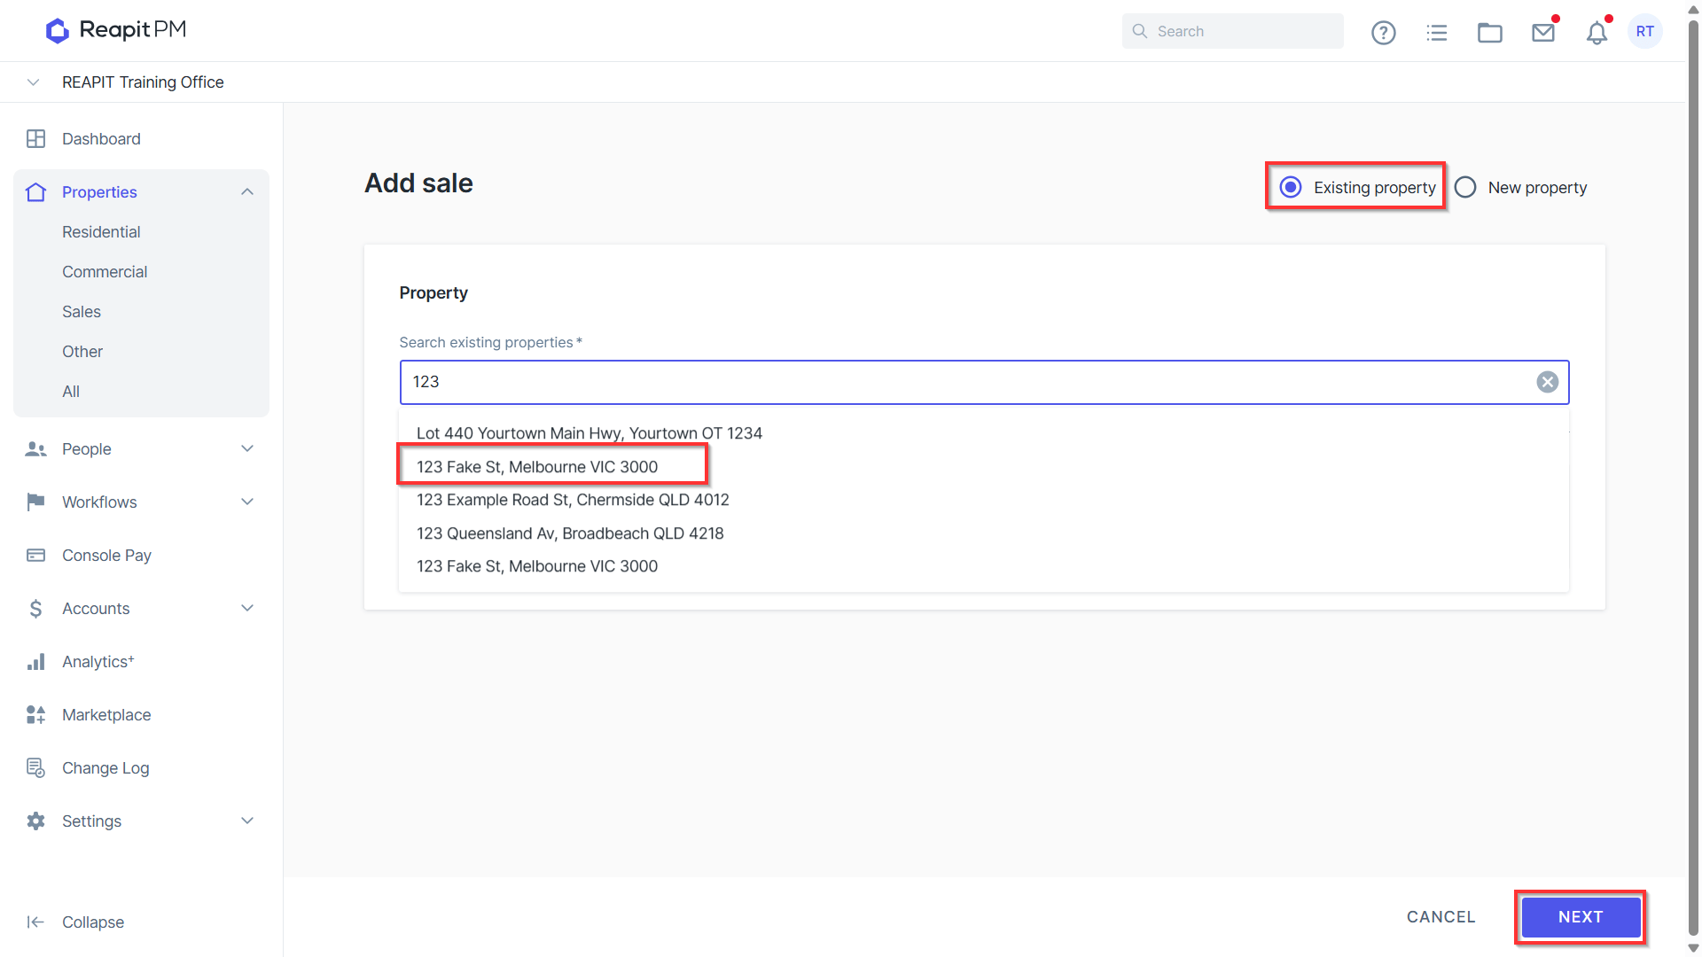Click the Reapit PM logo
This screenshot has width=1702, height=957.
click(x=115, y=30)
